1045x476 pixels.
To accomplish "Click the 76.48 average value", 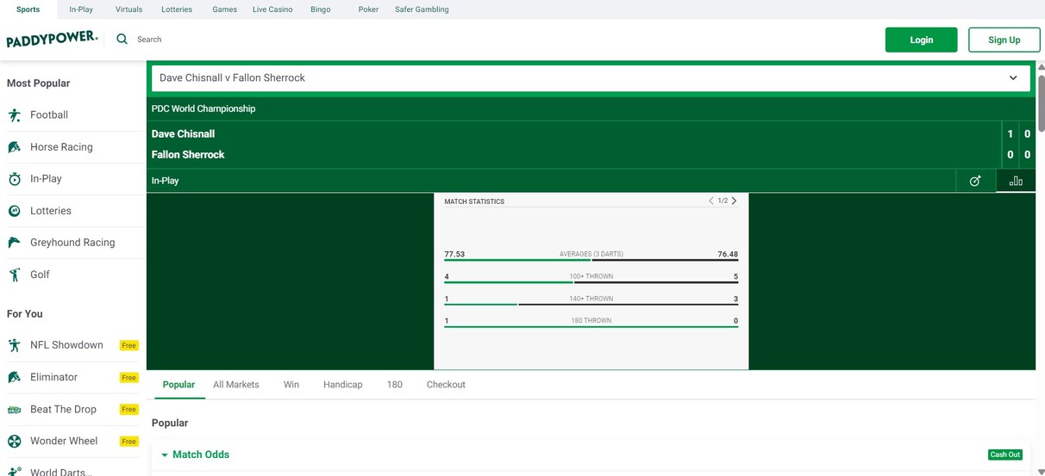I will click(728, 255).
